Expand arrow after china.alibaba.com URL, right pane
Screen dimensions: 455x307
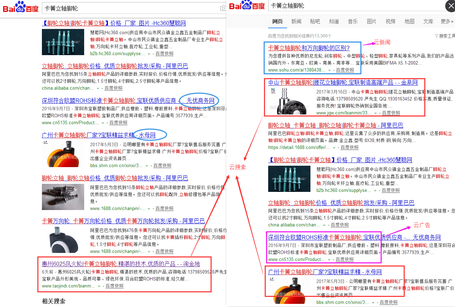point(324,225)
